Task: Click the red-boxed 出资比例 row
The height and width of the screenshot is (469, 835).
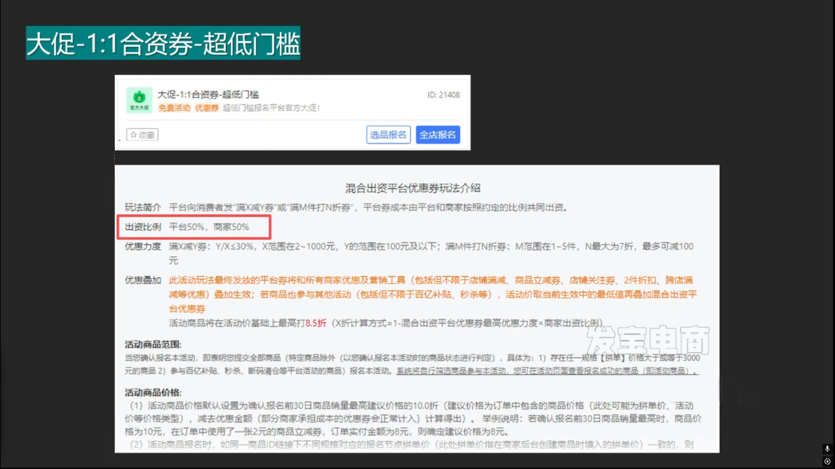Action: tap(194, 227)
